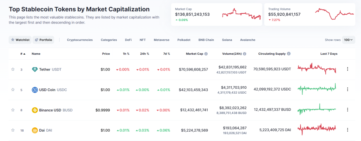Star Dai to add to watchlist

click(x=13, y=130)
